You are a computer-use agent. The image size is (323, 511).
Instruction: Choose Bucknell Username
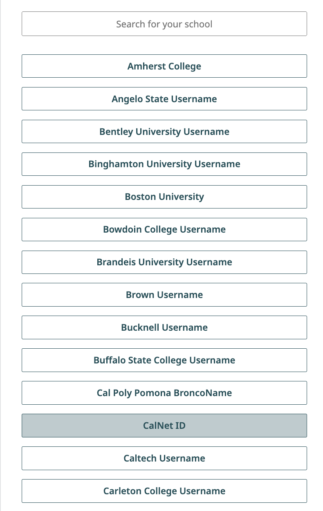point(164,328)
